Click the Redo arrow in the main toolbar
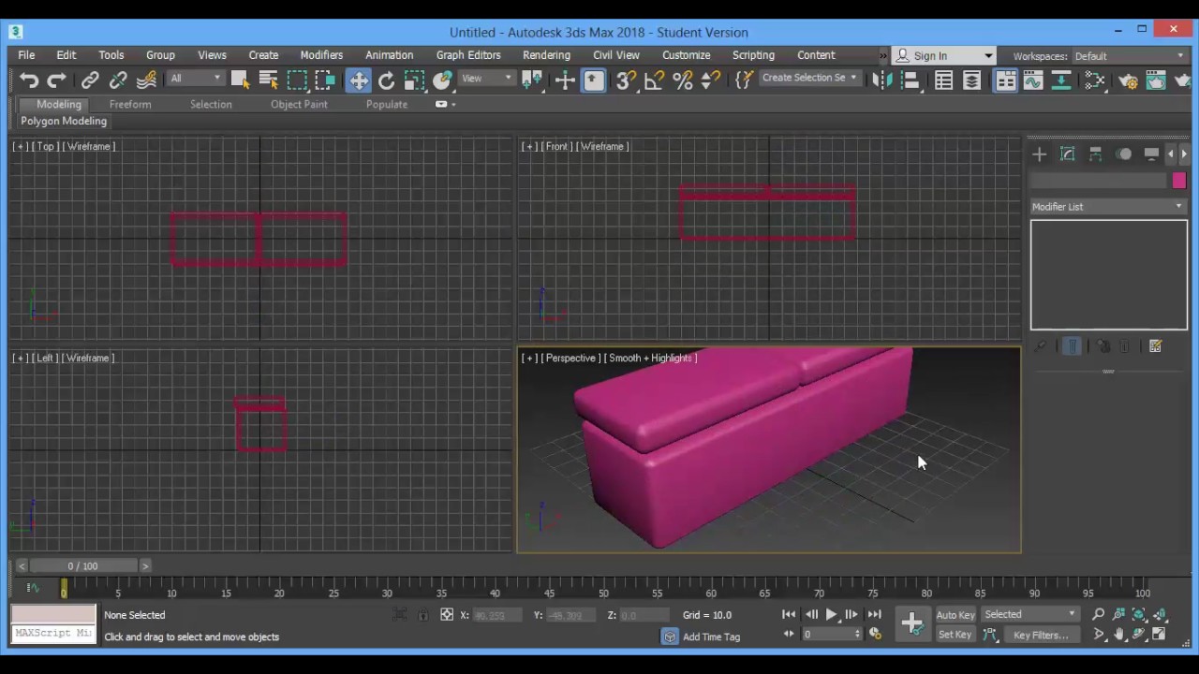The height and width of the screenshot is (674, 1199). 57,81
